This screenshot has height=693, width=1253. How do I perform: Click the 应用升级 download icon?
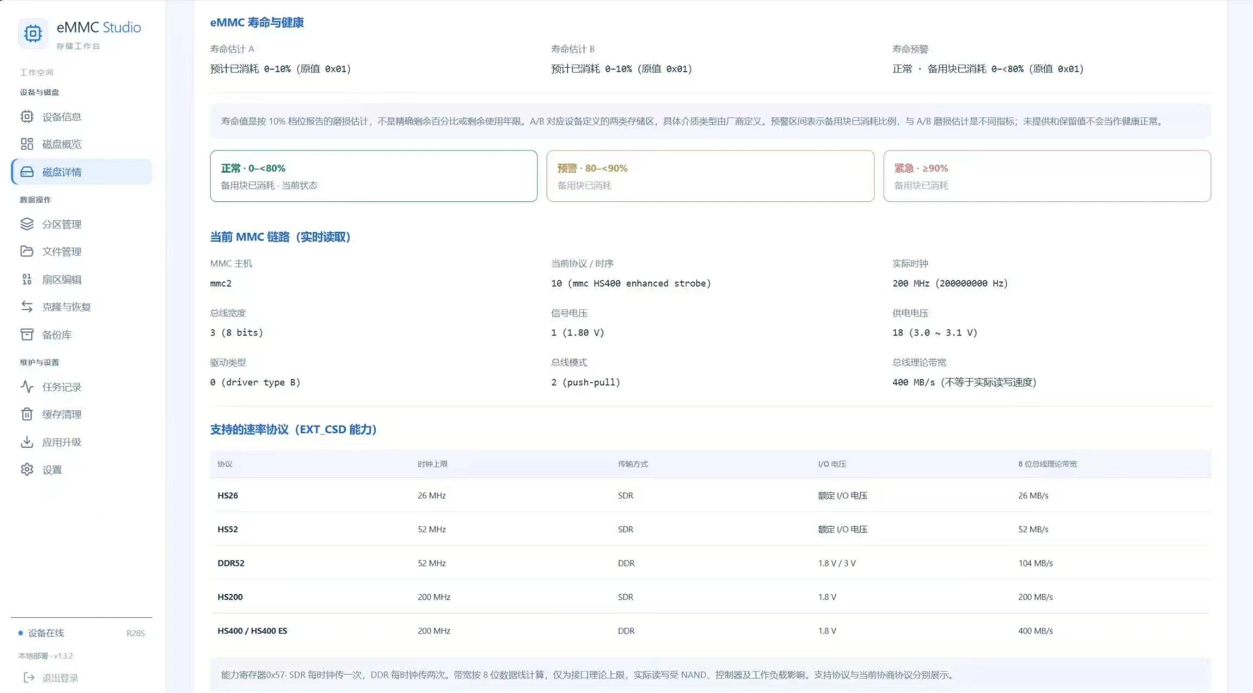point(27,442)
